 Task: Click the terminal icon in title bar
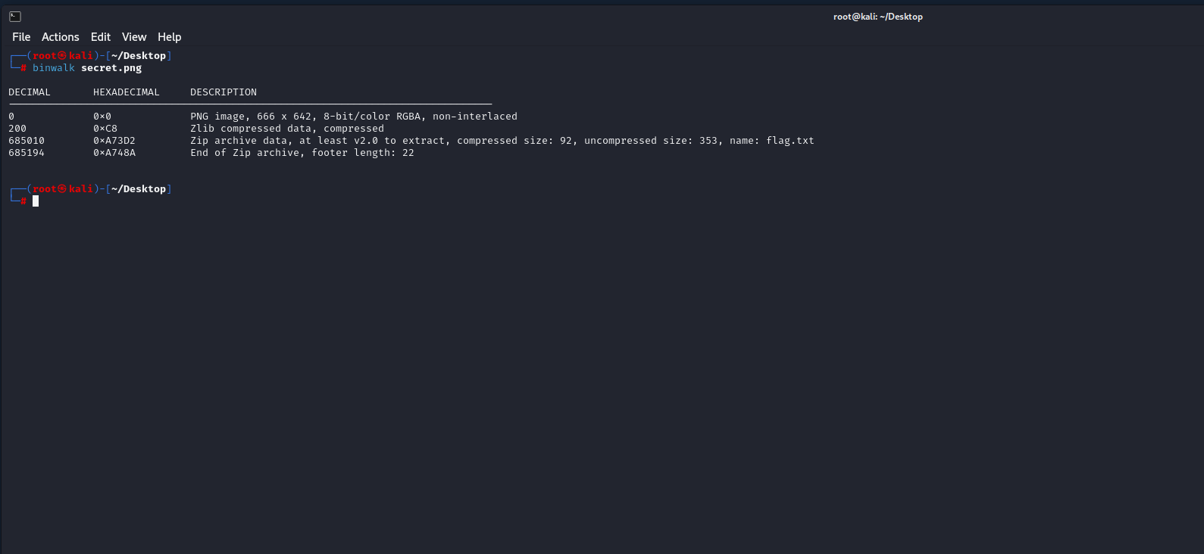pyautogui.click(x=15, y=16)
